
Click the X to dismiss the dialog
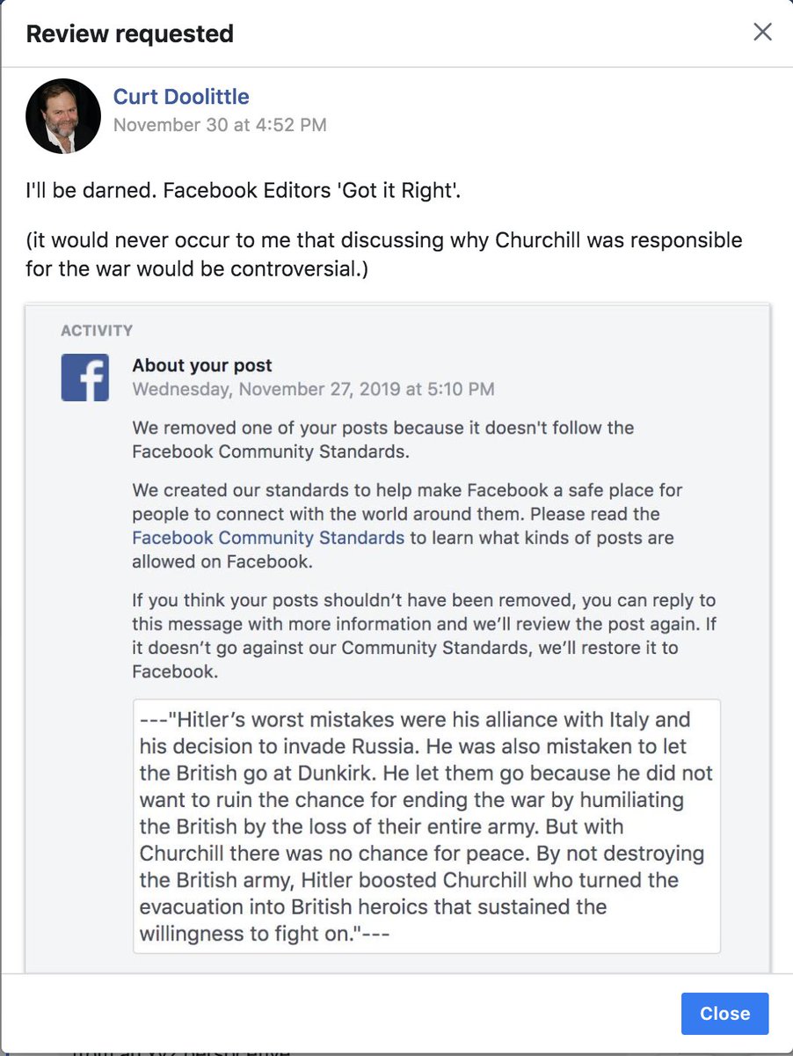(x=761, y=32)
